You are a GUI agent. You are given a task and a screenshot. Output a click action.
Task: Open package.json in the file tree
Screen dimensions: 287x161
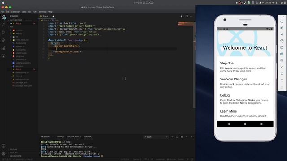tap(21, 82)
